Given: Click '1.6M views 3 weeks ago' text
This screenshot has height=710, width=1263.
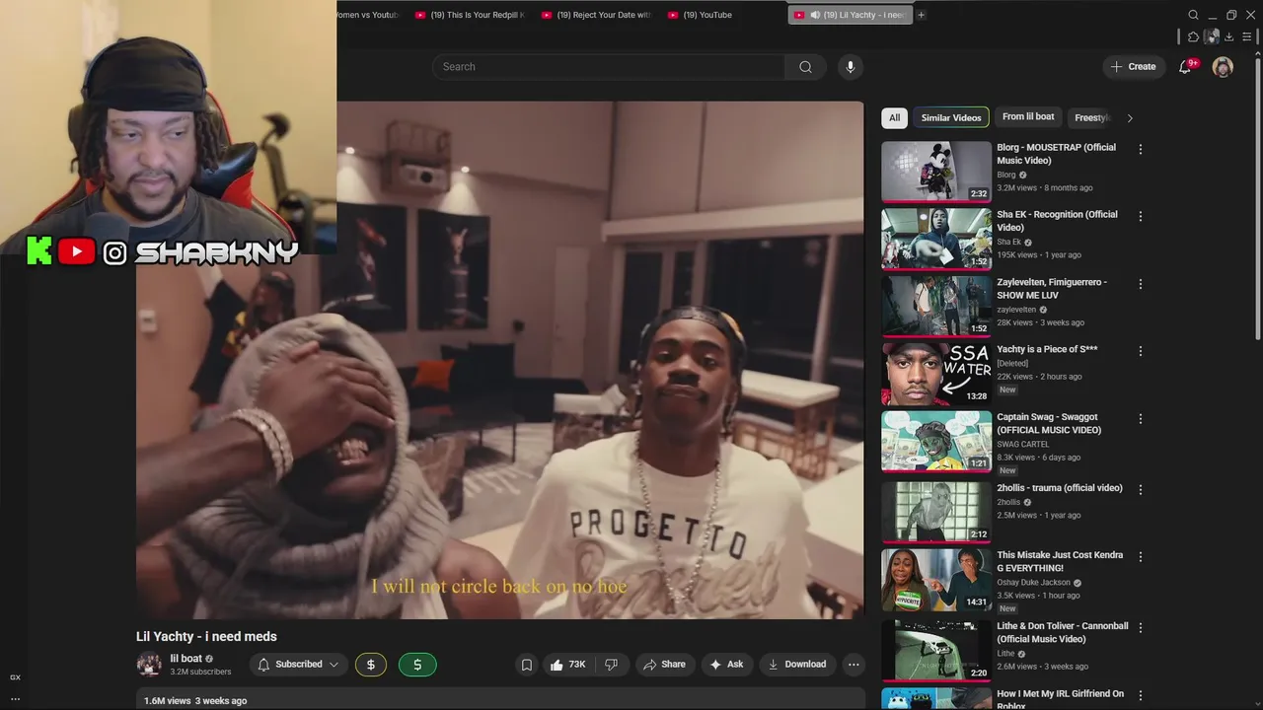Looking at the screenshot, I should (x=195, y=701).
